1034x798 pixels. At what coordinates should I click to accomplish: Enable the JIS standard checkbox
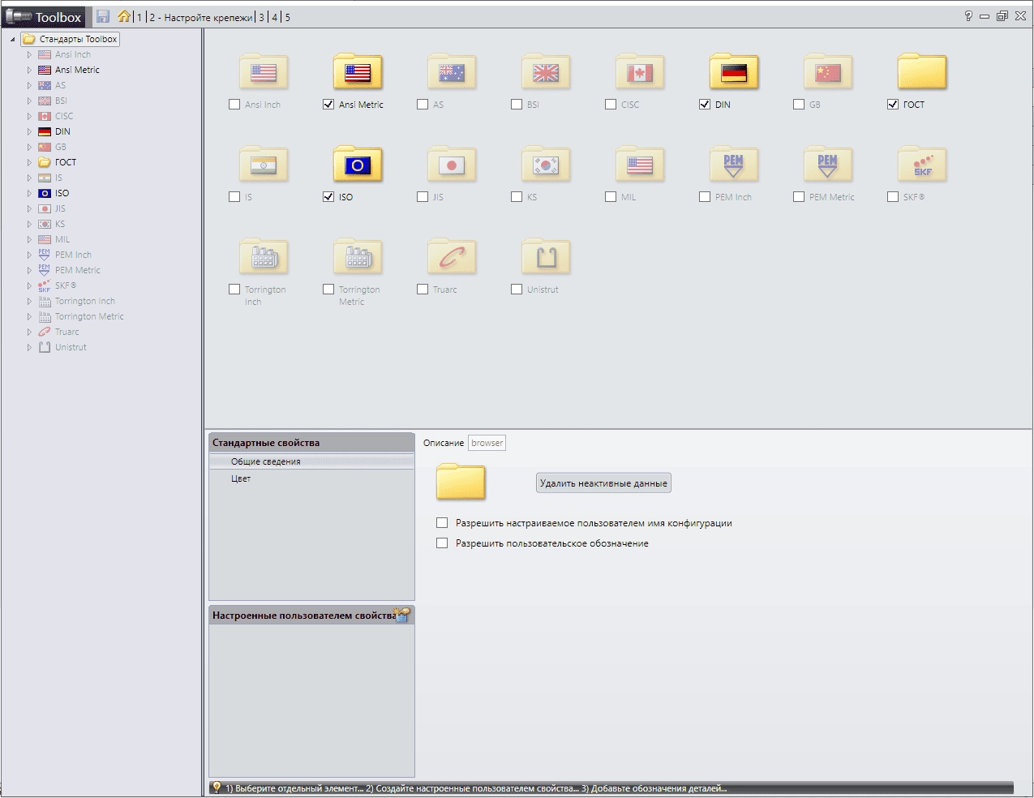pos(423,197)
